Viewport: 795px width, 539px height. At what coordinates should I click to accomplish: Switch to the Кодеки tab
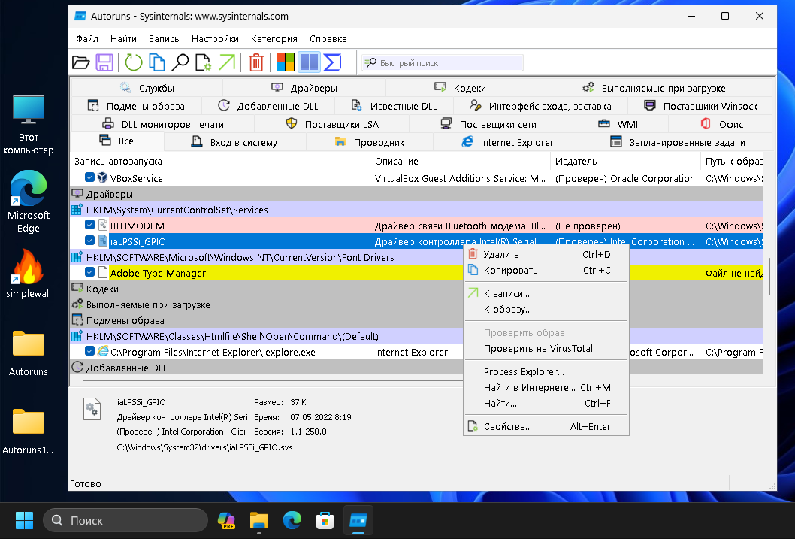[x=460, y=88]
